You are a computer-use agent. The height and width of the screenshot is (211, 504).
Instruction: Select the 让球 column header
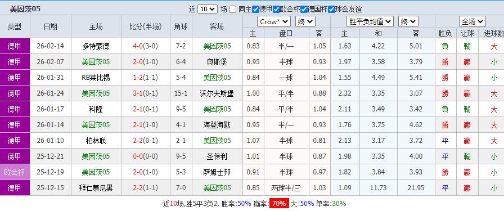pos(467,33)
